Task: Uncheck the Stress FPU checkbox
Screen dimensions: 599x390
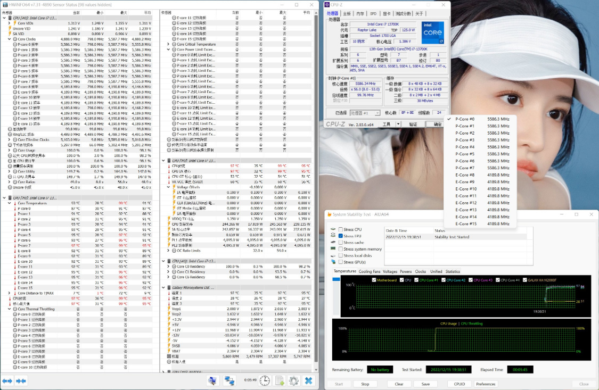Action: pyautogui.click(x=341, y=236)
